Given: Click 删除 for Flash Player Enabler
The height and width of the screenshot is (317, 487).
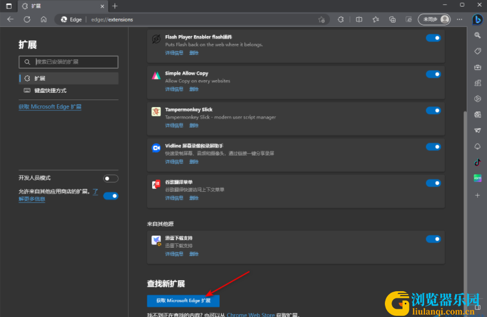Looking at the screenshot, I should point(194,53).
